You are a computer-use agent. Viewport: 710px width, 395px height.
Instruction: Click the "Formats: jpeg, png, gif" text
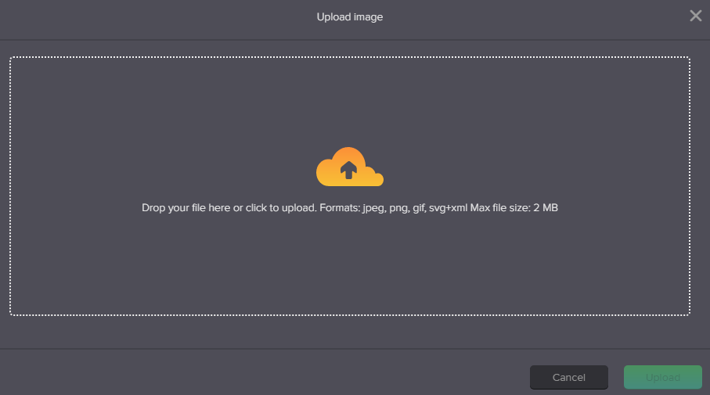(372, 208)
